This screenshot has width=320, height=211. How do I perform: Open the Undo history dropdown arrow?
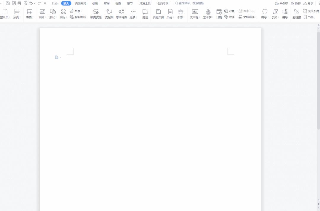(x=34, y=3)
